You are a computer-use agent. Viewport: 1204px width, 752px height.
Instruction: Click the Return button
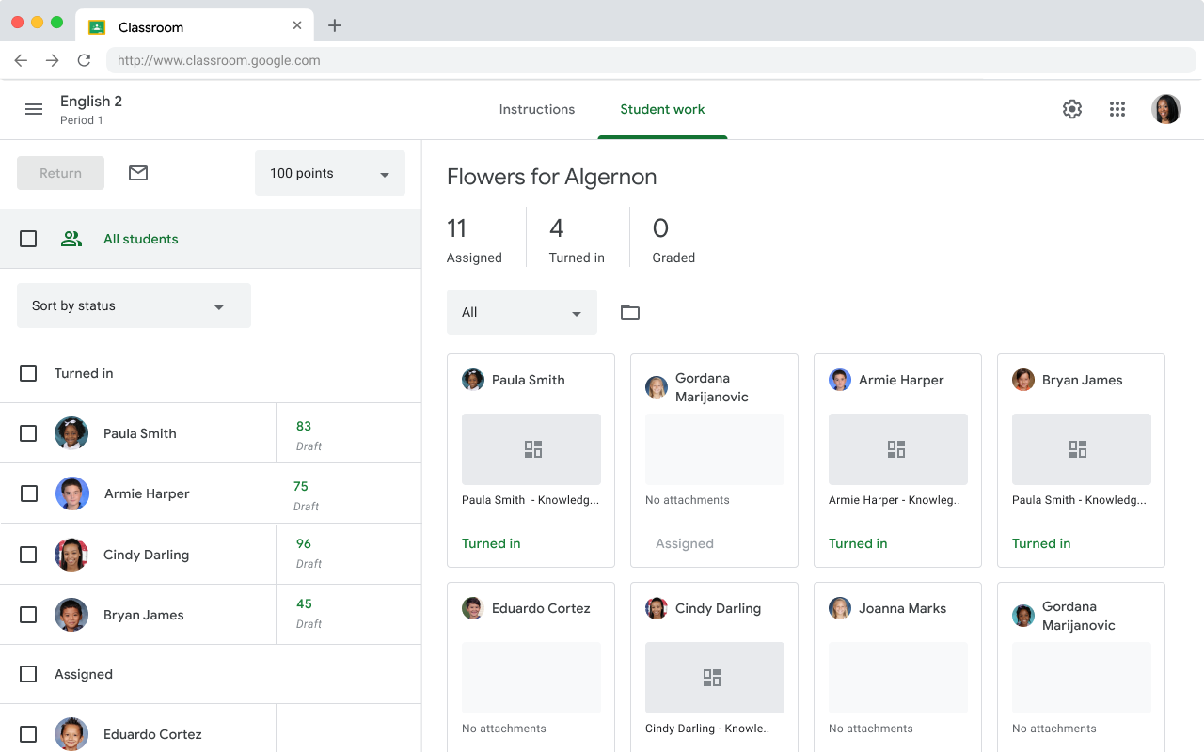pyautogui.click(x=60, y=173)
